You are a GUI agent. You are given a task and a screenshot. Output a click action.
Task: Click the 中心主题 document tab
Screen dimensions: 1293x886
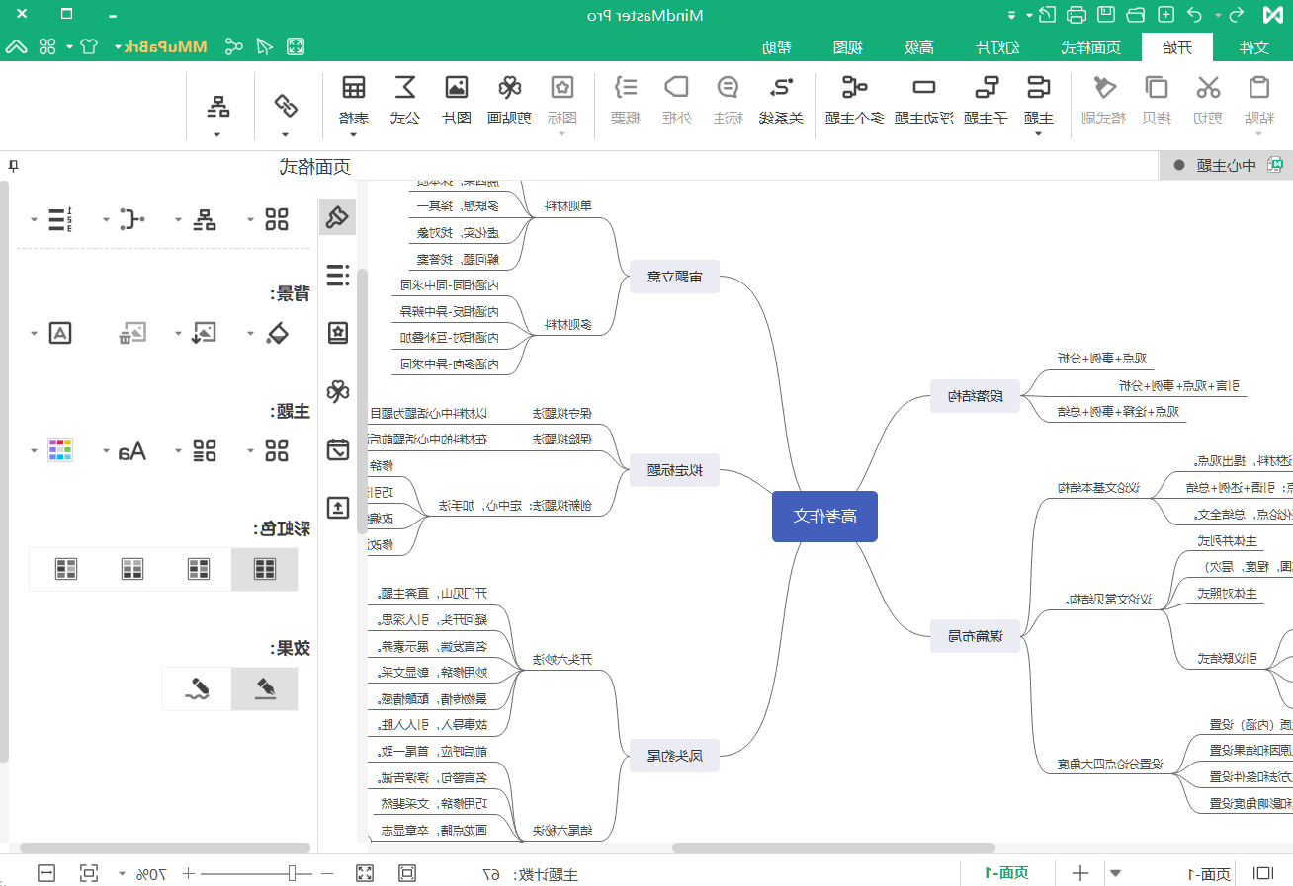[x=1226, y=165]
